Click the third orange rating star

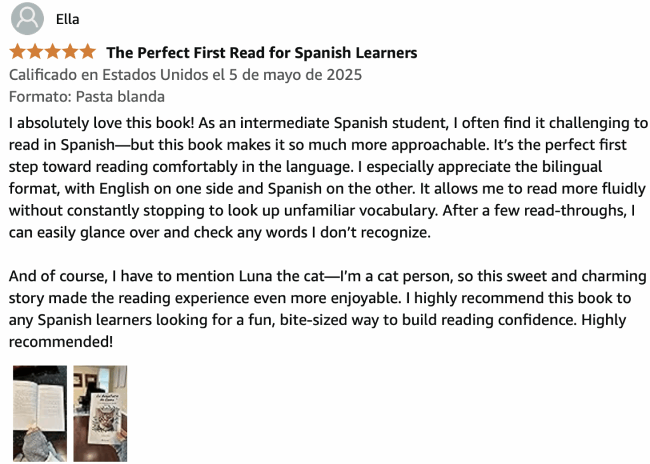point(52,52)
